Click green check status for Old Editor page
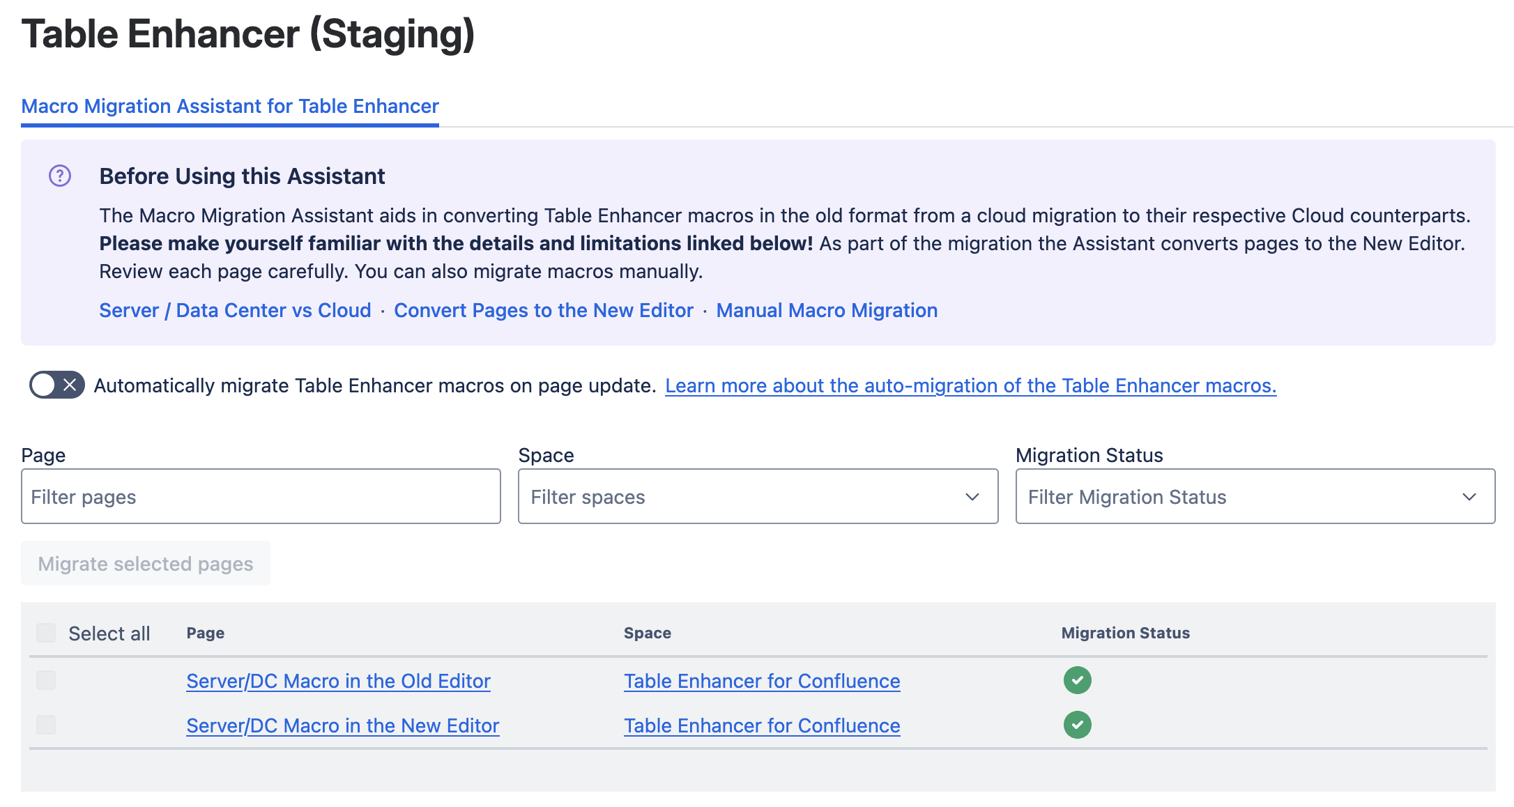The image size is (1514, 807). [x=1077, y=680]
